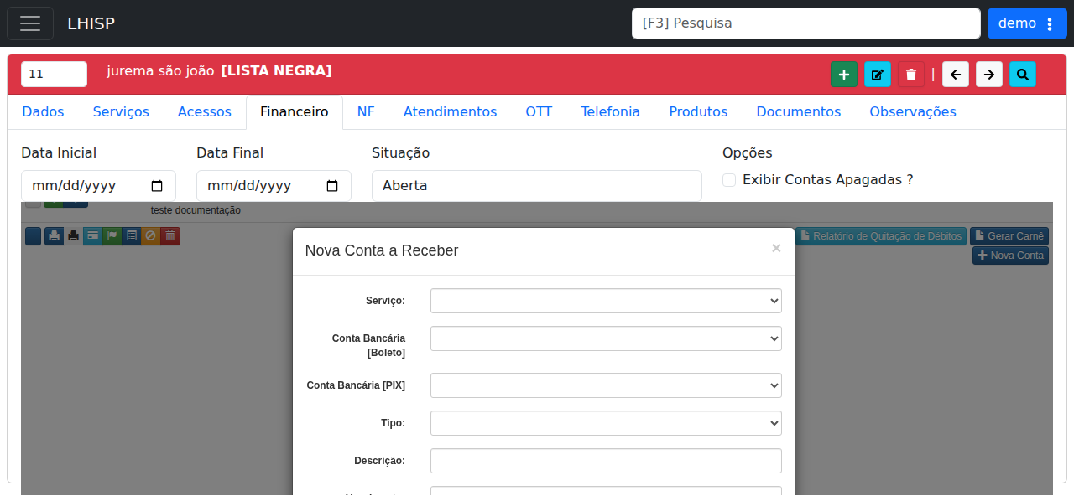Click the '[LISTA NEGRA]' label
Screen dimensions: 1074x501
tap(276, 71)
